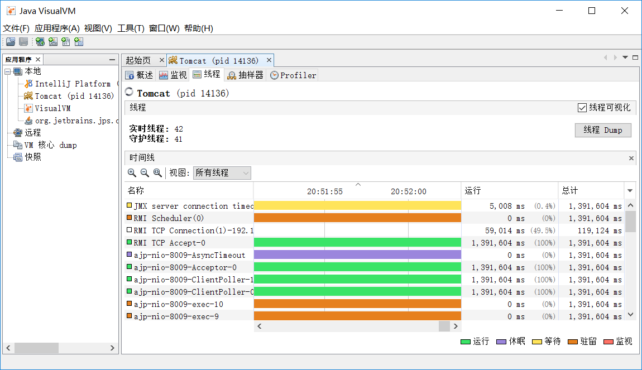The image size is (642, 370).
Task: Zoom in the threads timeline
Action: click(132, 173)
